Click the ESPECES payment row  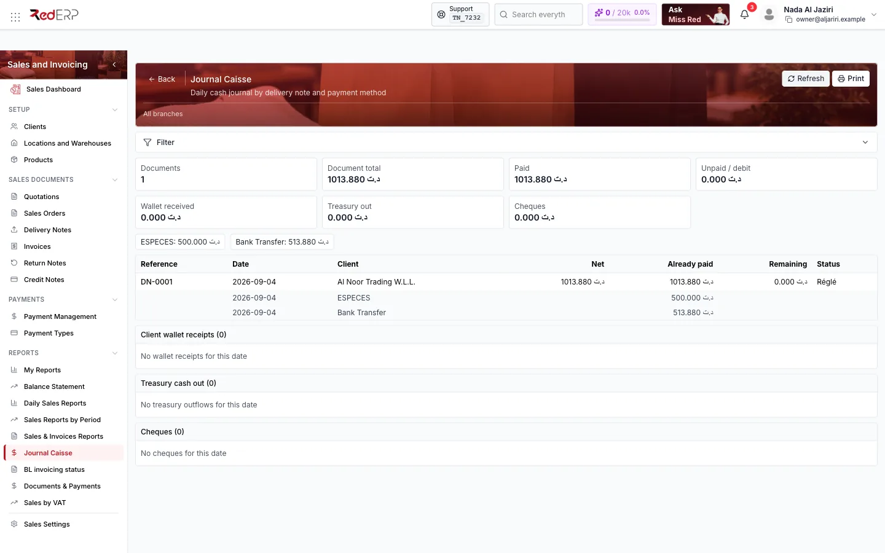506,298
